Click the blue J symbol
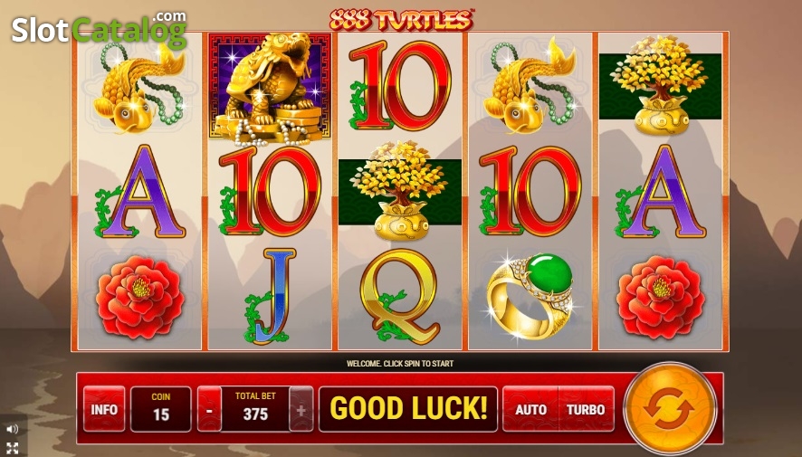This screenshot has height=457, width=802. 269,297
